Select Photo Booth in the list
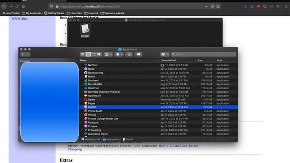The image size is (290, 163). (x=159, y=111)
